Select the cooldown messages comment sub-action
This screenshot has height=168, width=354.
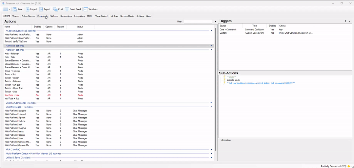[261, 83]
